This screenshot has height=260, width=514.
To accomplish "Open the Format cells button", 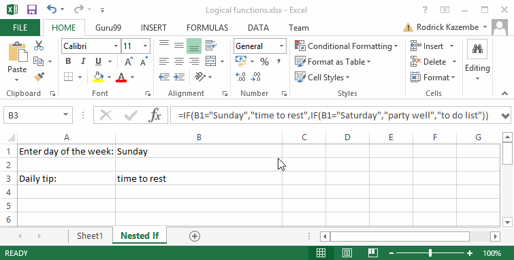I will 433,78.
